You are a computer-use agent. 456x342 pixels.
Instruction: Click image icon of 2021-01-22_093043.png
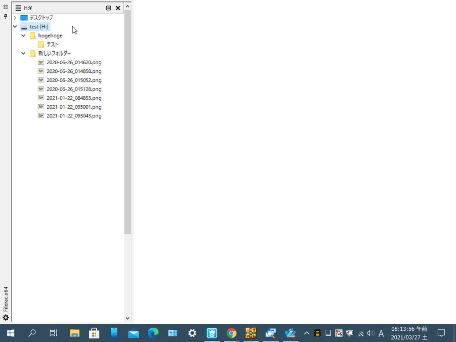click(41, 116)
